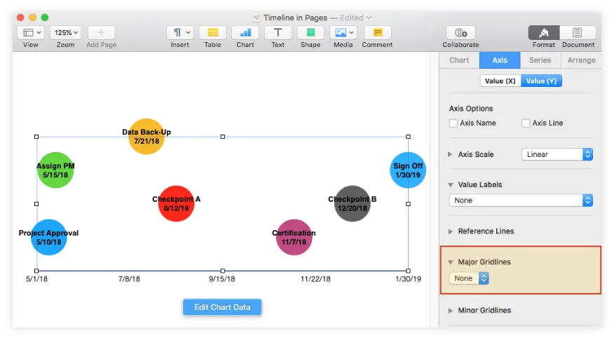Click the Collaborate icon
Viewport: 614px width, 340px height.
click(x=460, y=33)
